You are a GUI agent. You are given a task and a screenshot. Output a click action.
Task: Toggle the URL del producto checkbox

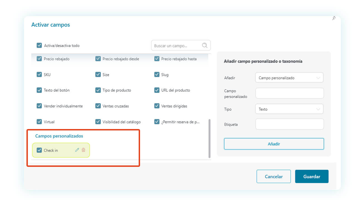point(157,90)
